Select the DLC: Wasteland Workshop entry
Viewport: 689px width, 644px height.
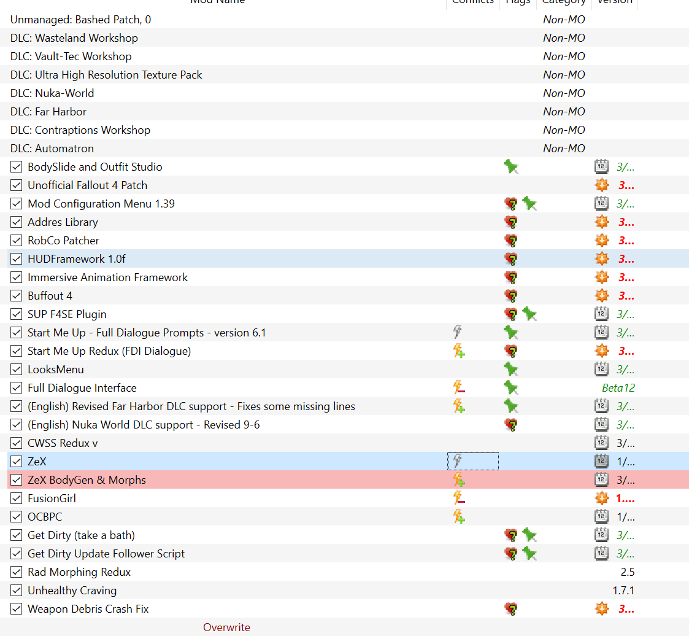(x=345, y=38)
